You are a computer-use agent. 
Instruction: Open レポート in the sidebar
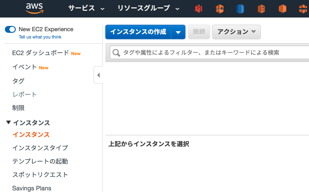(x=24, y=94)
